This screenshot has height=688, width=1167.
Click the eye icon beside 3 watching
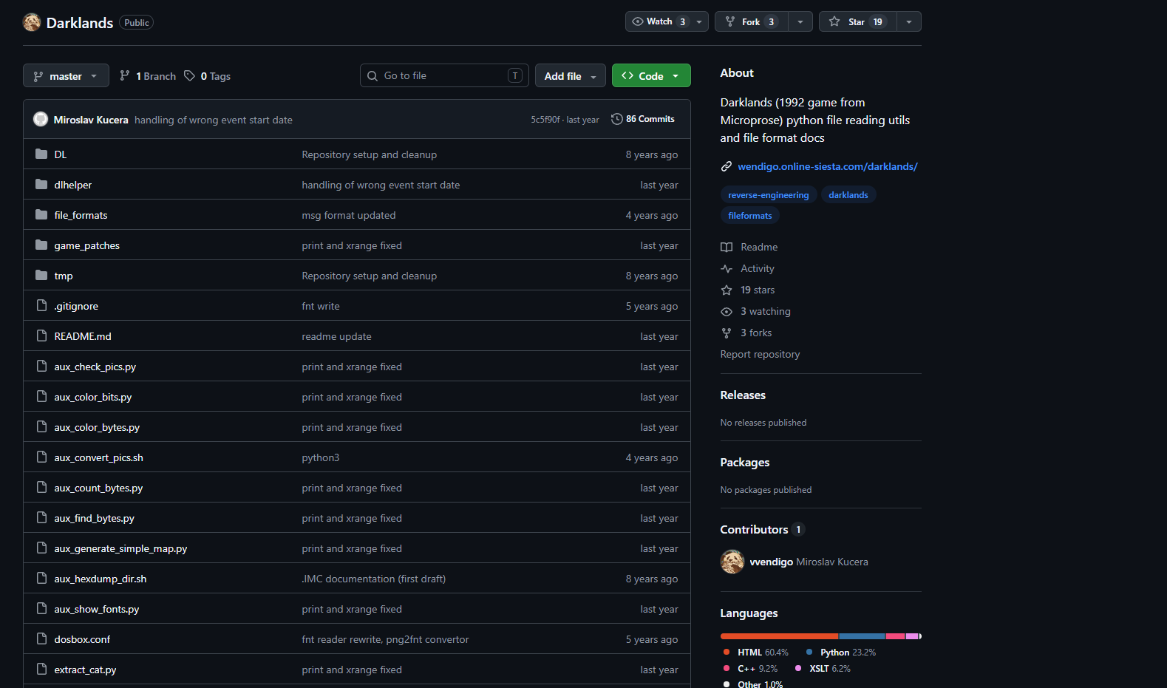(727, 311)
